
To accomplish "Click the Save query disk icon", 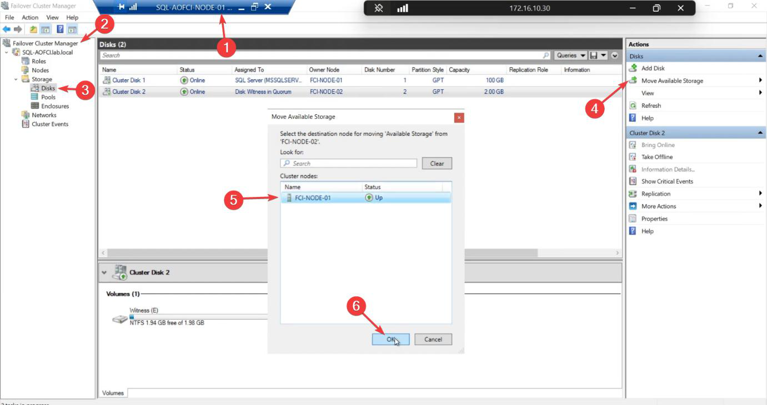I will click(594, 55).
